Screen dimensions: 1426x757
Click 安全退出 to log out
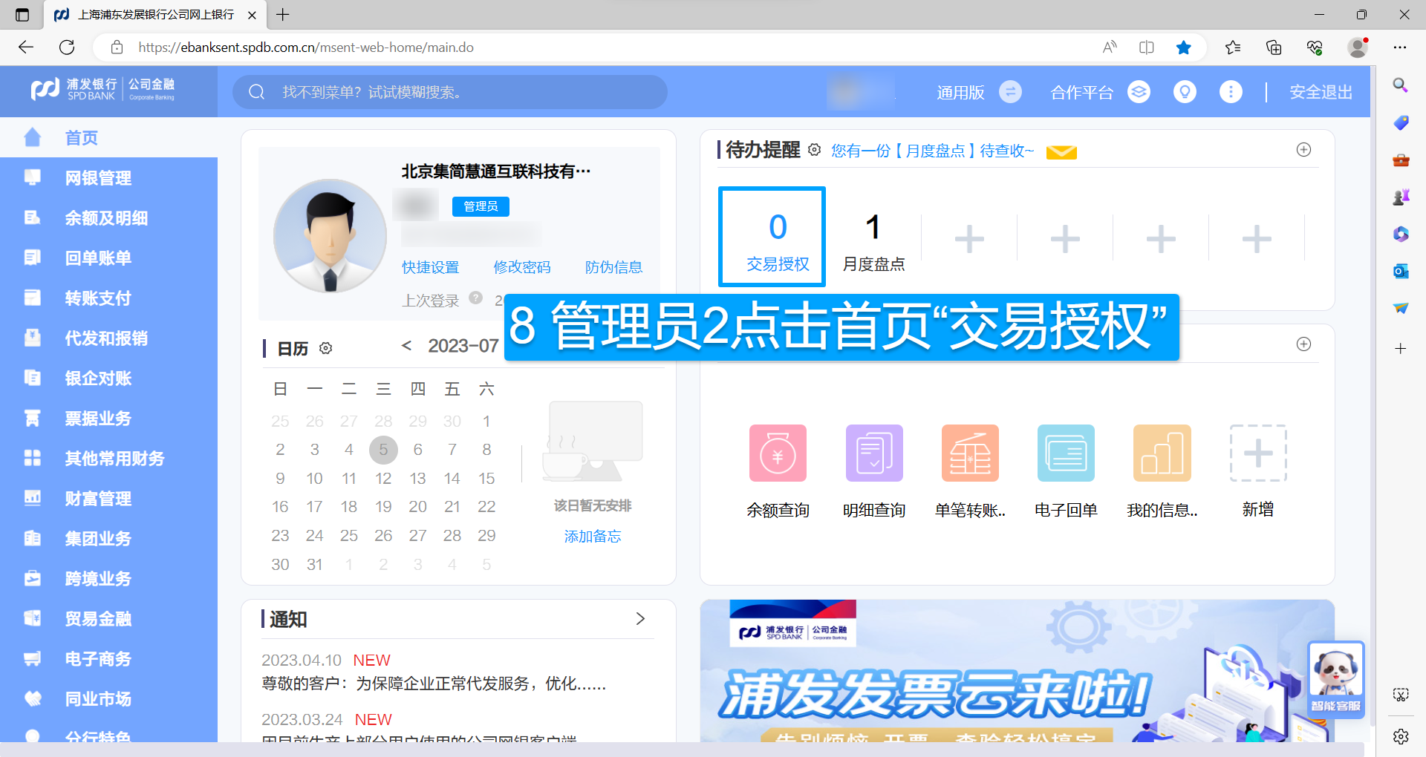1321,92
